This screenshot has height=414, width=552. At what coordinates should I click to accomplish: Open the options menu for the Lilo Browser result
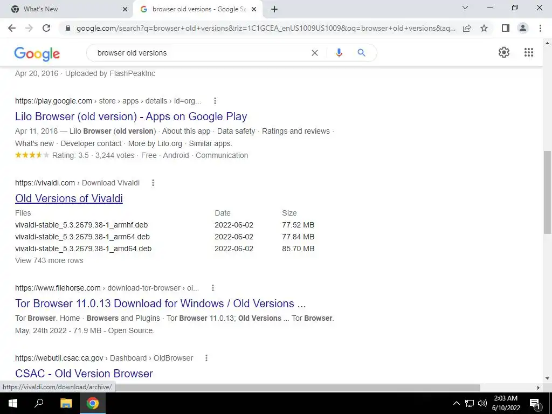215,101
